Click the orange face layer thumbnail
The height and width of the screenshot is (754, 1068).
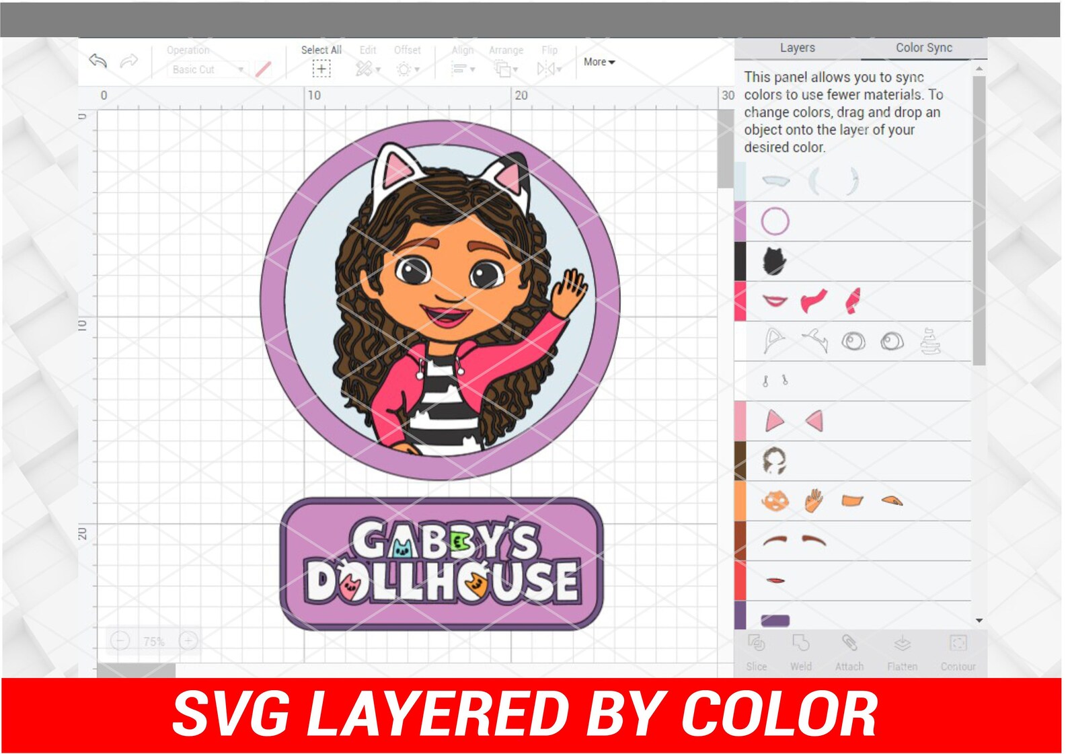[x=775, y=501]
